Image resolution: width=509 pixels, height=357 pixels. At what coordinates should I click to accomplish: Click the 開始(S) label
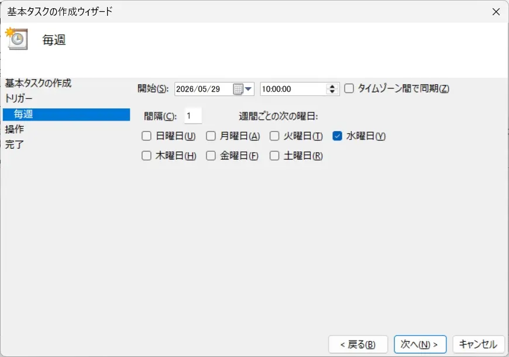153,88
